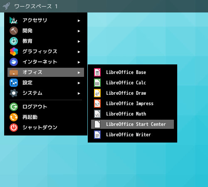Click the LibreOffice Calc spreadsheet icon

97,83
